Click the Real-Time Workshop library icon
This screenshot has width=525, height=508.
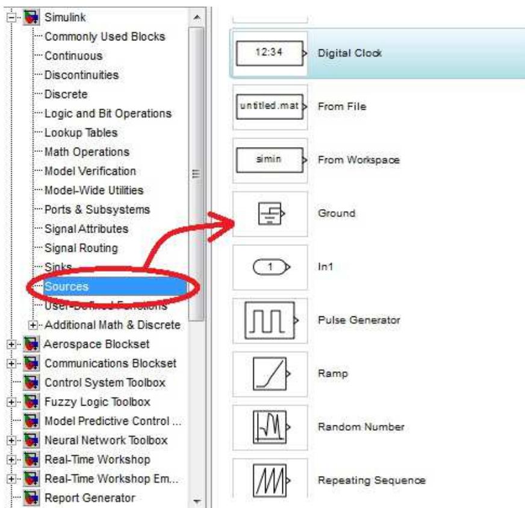[x=31, y=460]
